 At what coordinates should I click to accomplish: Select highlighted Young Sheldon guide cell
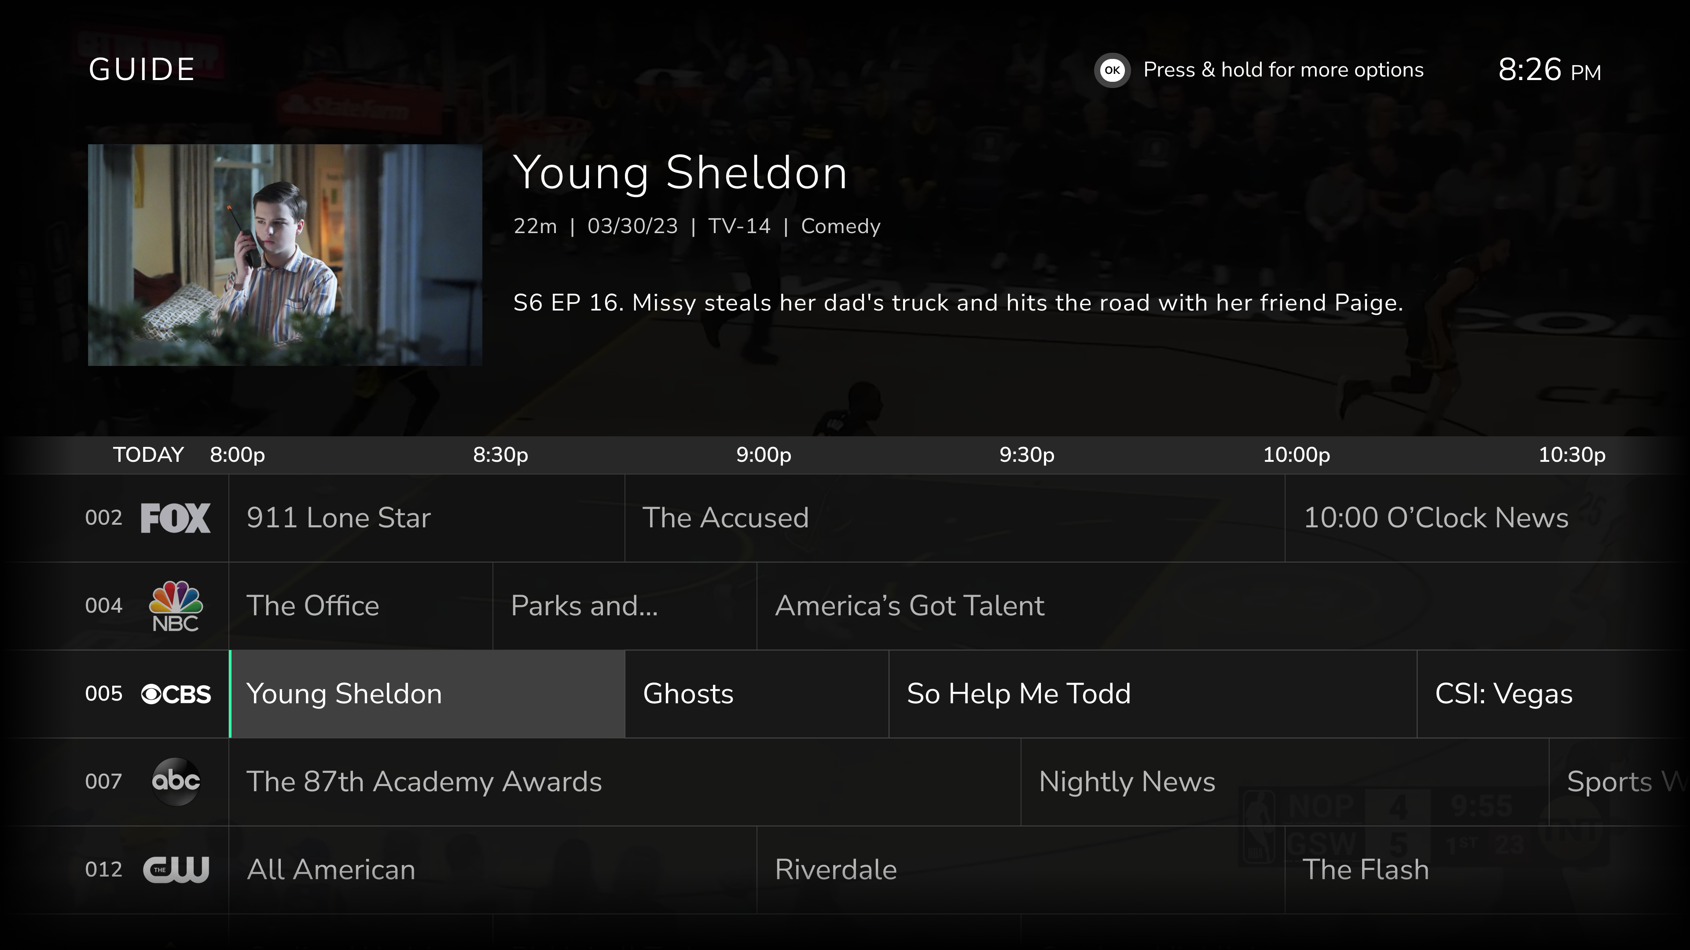tap(427, 694)
